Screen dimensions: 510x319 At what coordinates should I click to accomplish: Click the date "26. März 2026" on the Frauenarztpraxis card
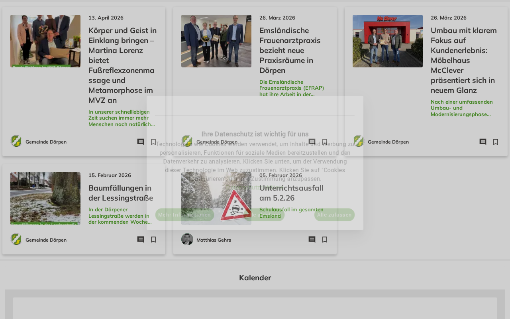coord(277,18)
